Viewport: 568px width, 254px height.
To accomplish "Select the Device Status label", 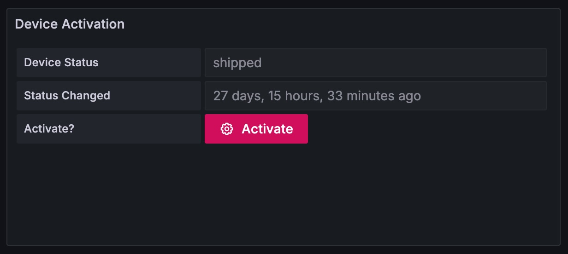I will pos(61,63).
